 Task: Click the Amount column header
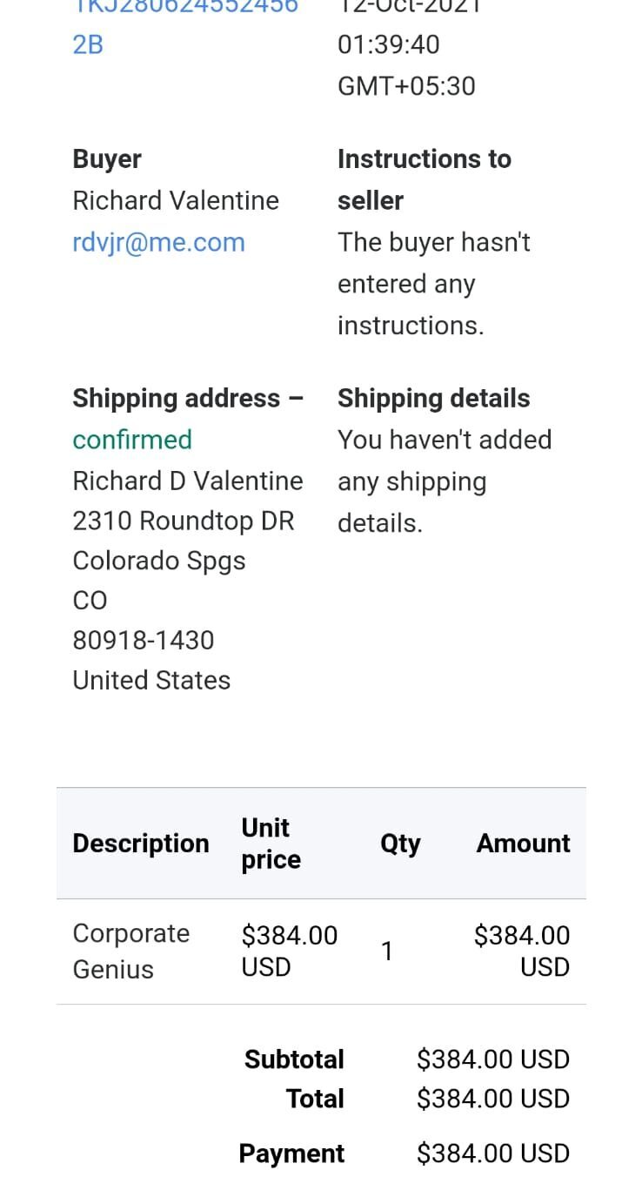click(x=523, y=844)
